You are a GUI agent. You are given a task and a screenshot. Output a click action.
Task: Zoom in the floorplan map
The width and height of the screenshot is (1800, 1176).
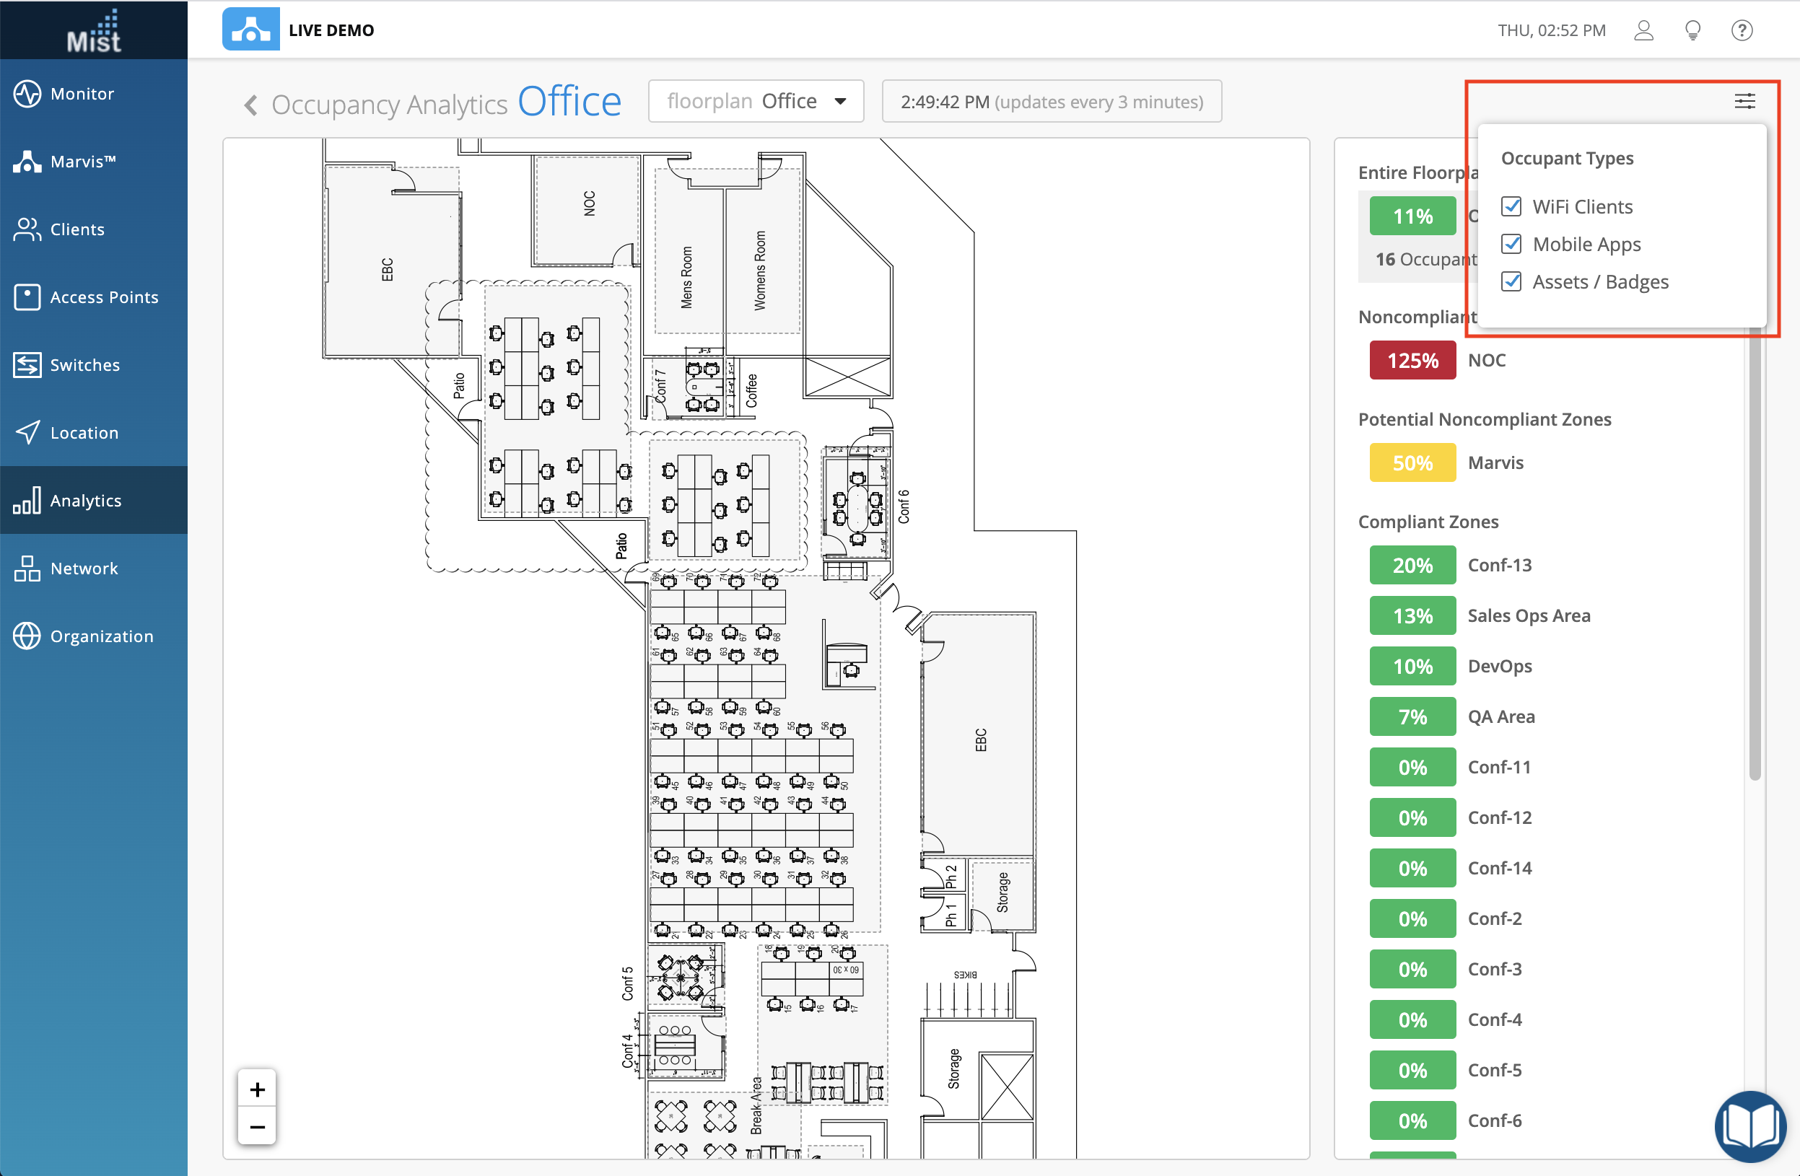click(257, 1089)
